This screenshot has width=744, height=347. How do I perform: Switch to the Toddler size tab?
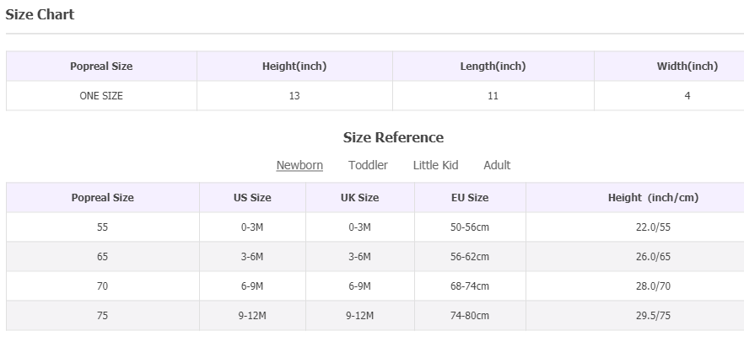coord(368,165)
